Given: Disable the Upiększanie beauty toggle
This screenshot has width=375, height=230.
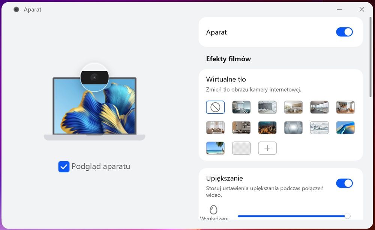Looking at the screenshot, I should [x=344, y=183].
